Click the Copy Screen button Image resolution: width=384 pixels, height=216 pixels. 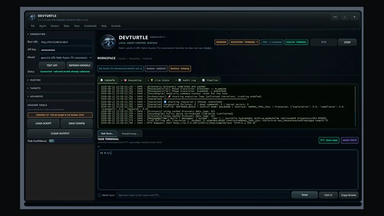tap(349, 195)
